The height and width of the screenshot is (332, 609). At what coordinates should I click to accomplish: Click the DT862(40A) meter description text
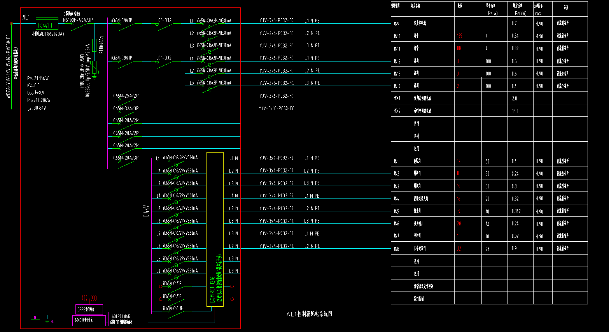coord(48,34)
